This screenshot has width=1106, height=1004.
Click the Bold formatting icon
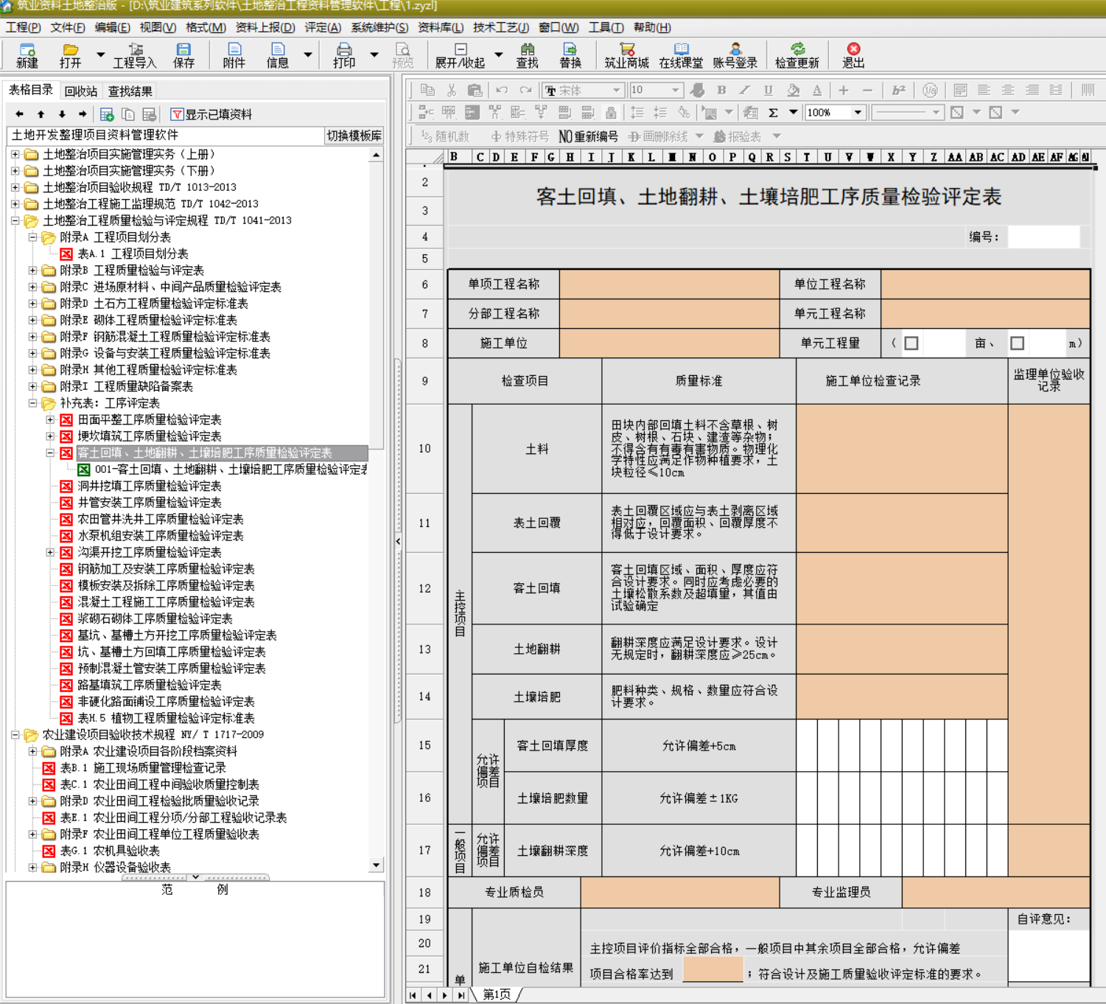721,90
